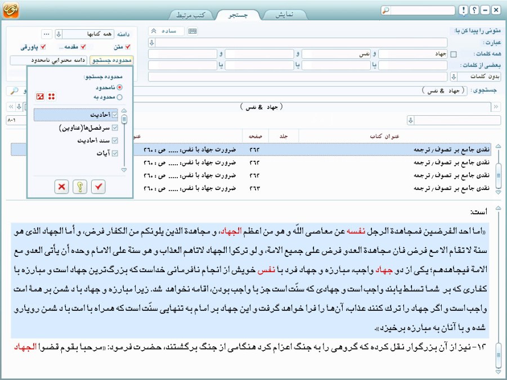Click the input field containing جهاد
Image resolution: width=507 pixels, height=380 pixels.
(x=413, y=54)
